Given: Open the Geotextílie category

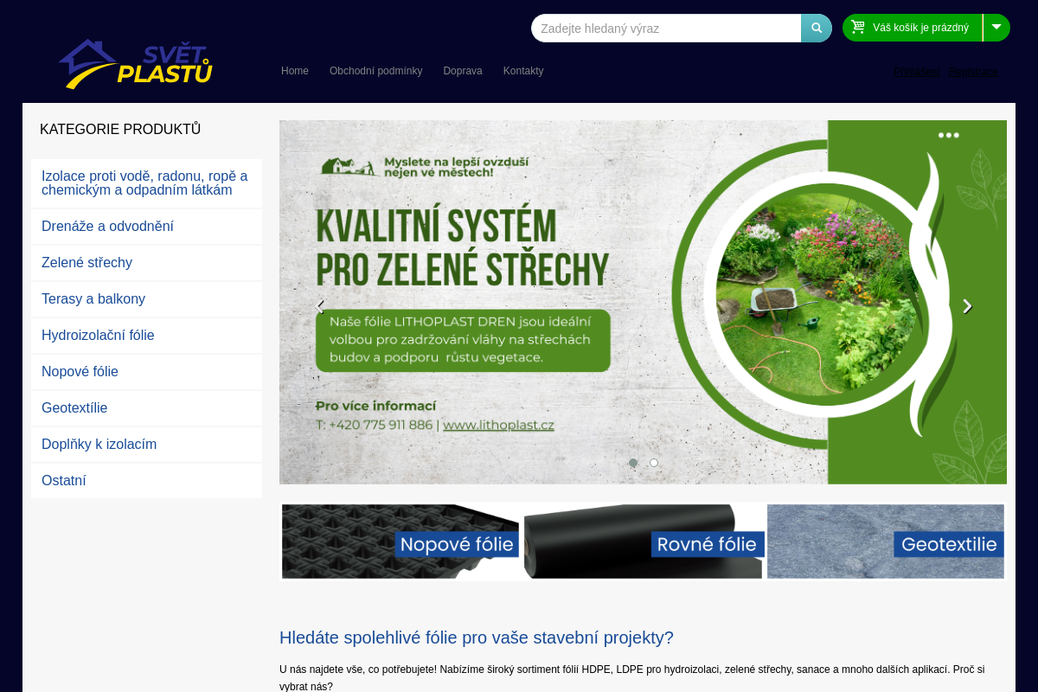Looking at the screenshot, I should [x=74, y=407].
